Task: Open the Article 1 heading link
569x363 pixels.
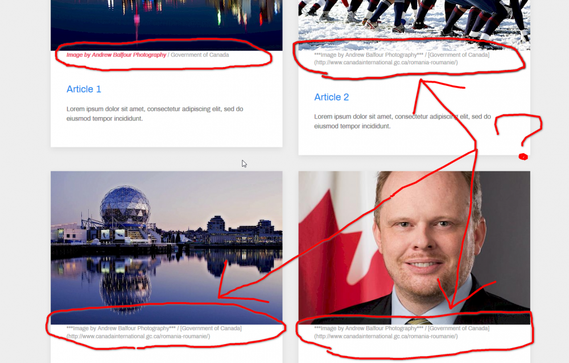Action: (84, 89)
